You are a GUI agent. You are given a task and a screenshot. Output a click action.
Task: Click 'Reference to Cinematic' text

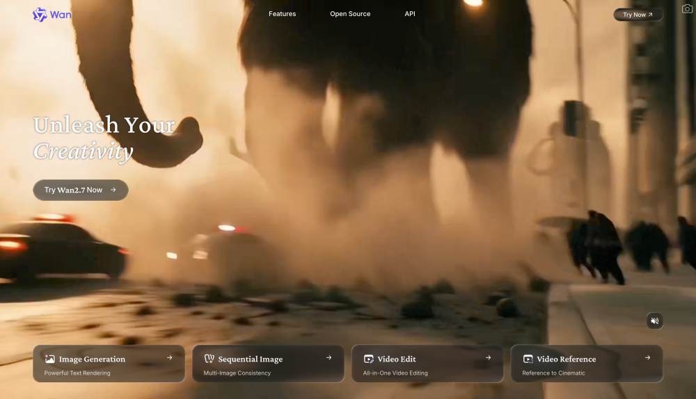(x=553, y=373)
